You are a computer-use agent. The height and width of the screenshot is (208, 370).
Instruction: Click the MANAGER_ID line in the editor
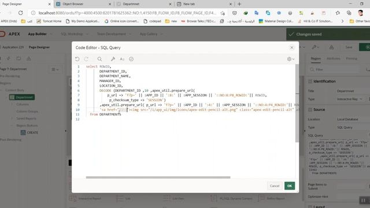coord(110,81)
